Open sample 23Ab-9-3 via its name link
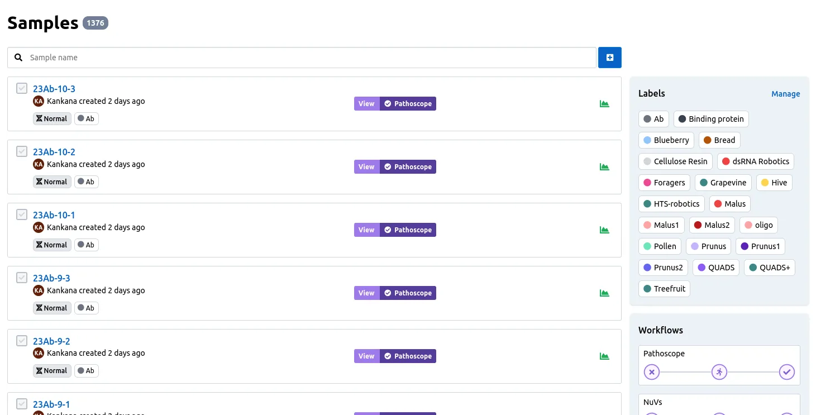 coord(51,278)
